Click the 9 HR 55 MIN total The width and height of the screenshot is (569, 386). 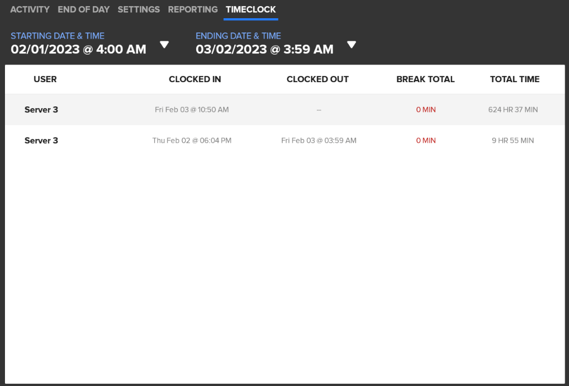513,141
